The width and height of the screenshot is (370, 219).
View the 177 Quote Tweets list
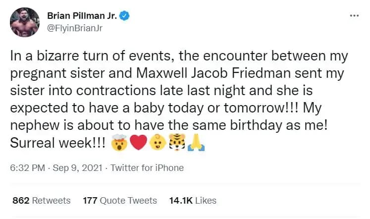pyautogui.click(x=119, y=201)
